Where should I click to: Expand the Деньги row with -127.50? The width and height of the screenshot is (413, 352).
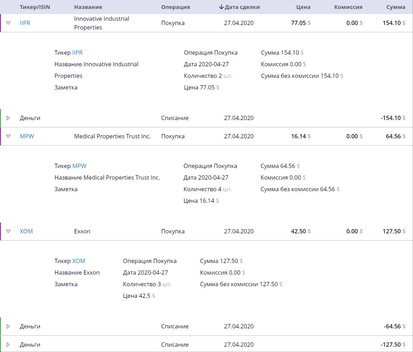point(8,345)
